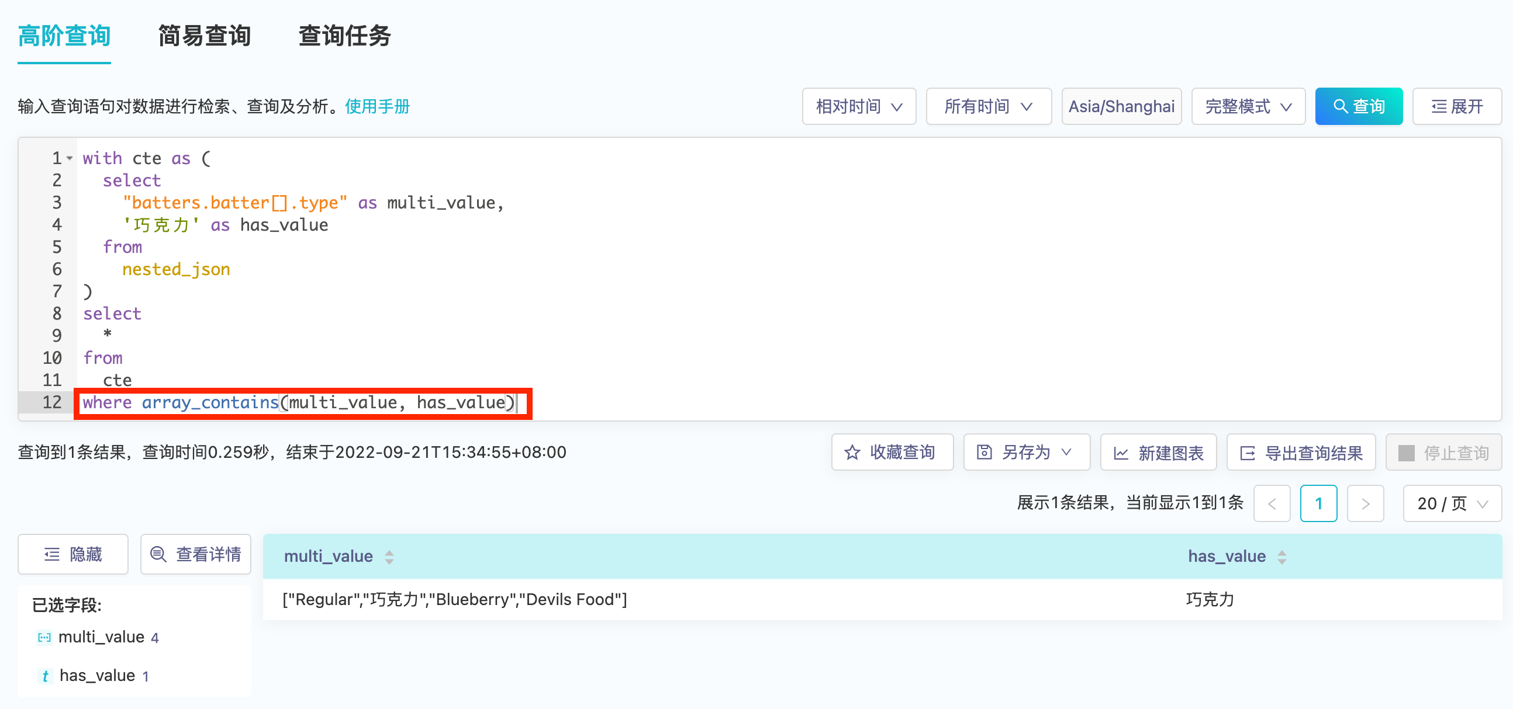Select page 1 in pagination

click(x=1318, y=503)
